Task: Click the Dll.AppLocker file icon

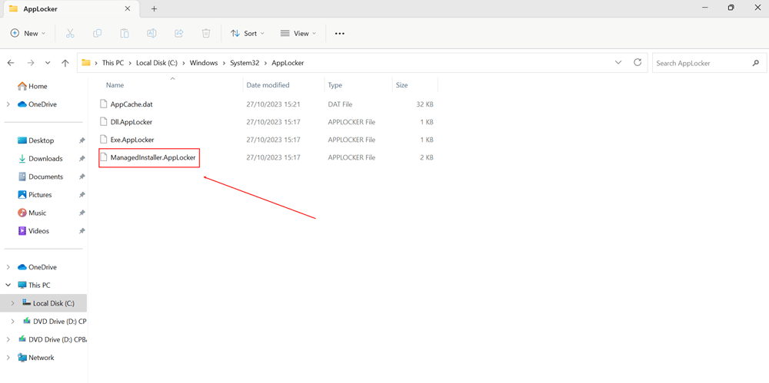Action: [x=103, y=121]
